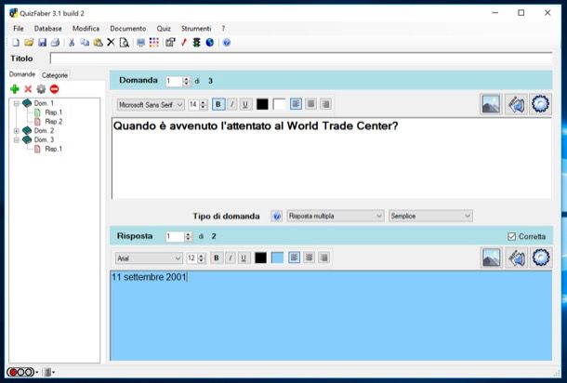The width and height of the screenshot is (567, 383).
Task: Open question type help icon
Action: tap(277, 217)
